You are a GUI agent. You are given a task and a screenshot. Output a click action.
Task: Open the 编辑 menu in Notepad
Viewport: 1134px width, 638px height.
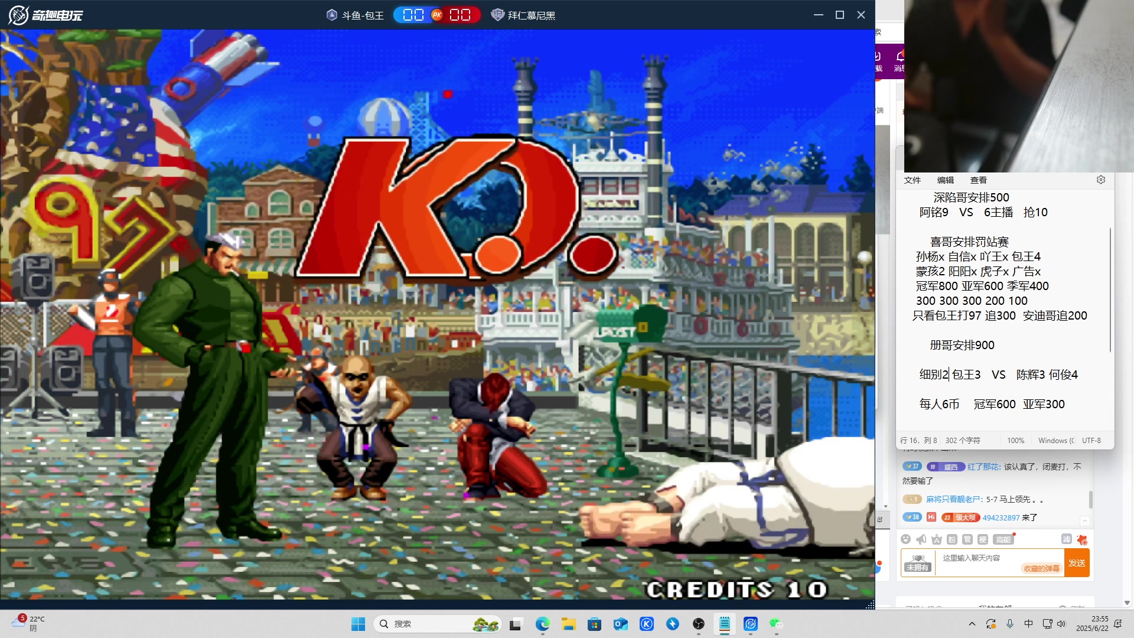(x=945, y=180)
